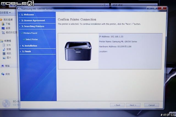Click the Printers Found sub-step
This screenshot has height=117, width=176.
(x=30, y=33)
